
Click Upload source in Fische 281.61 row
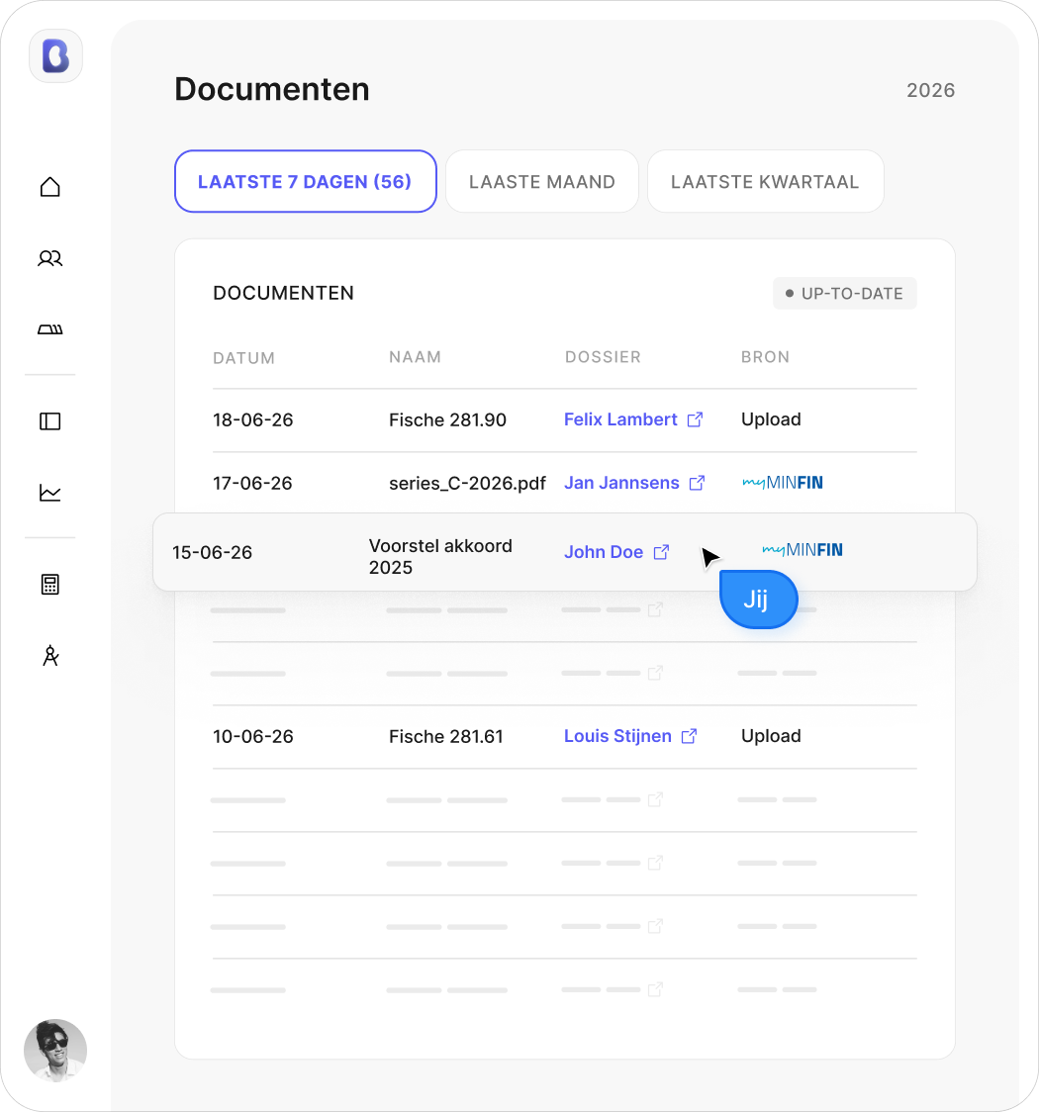click(771, 735)
